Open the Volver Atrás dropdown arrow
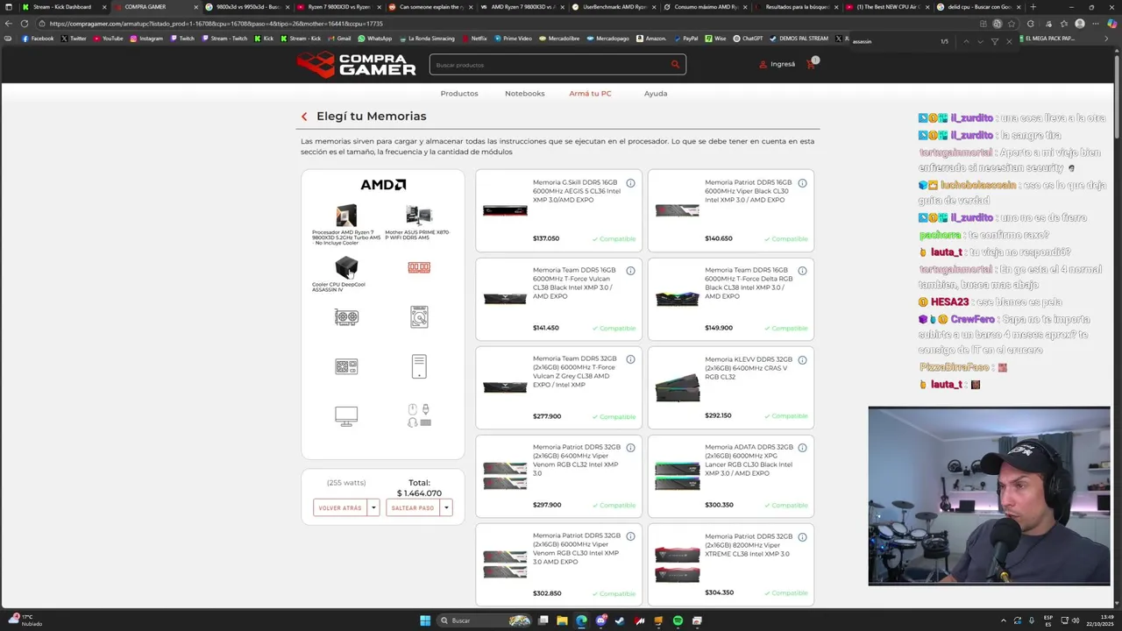Screen dimensions: 1122x631 click(x=373, y=507)
